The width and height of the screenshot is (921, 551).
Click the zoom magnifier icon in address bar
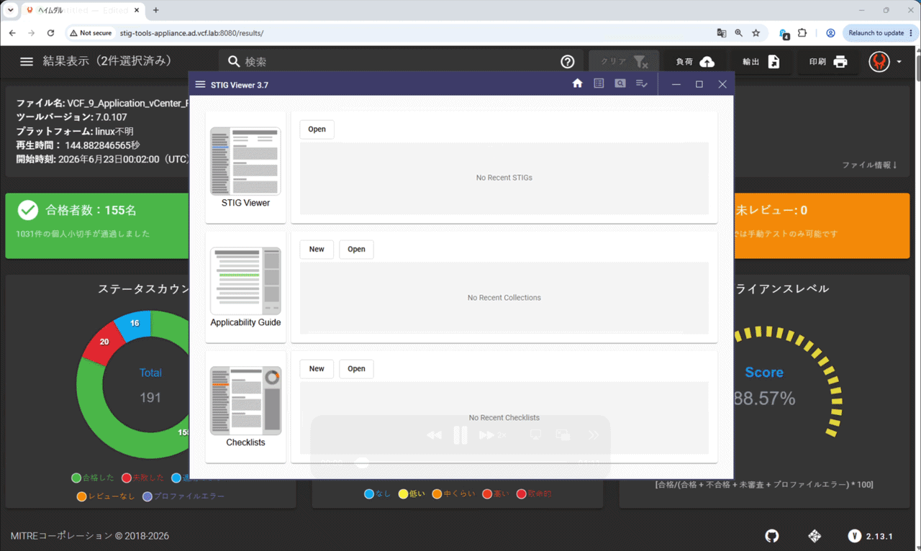739,33
